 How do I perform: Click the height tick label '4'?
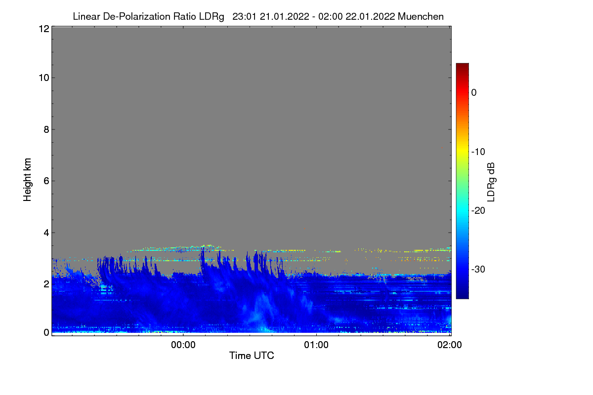tap(45, 233)
